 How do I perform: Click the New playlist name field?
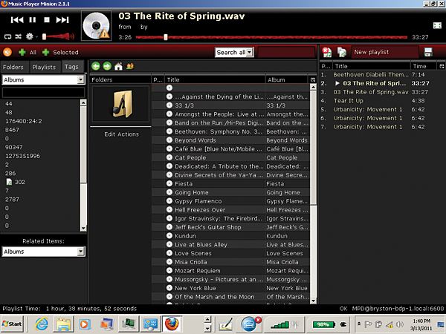385,52
